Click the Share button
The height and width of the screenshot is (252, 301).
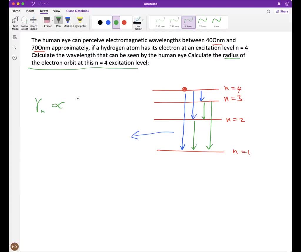[282, 11]
